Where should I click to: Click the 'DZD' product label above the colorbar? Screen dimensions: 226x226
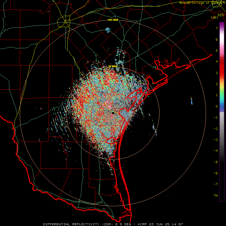click(221, 15)
